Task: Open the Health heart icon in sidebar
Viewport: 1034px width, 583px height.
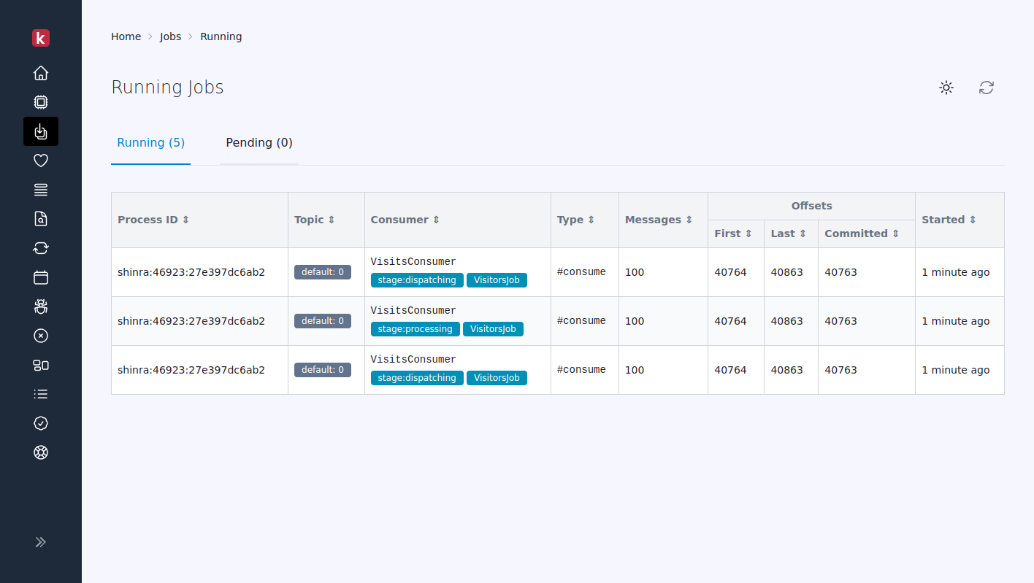Action: click(41, 161)
